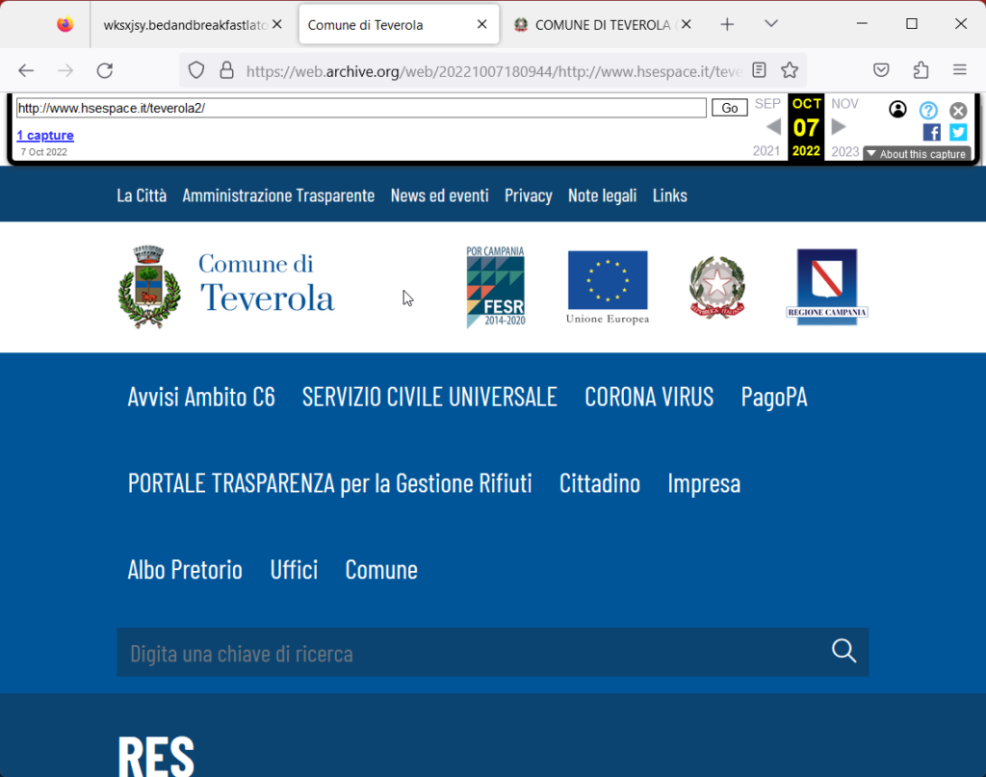Bookmark this page with the star icon
The image size is (986, 777).
coord(790,70)
